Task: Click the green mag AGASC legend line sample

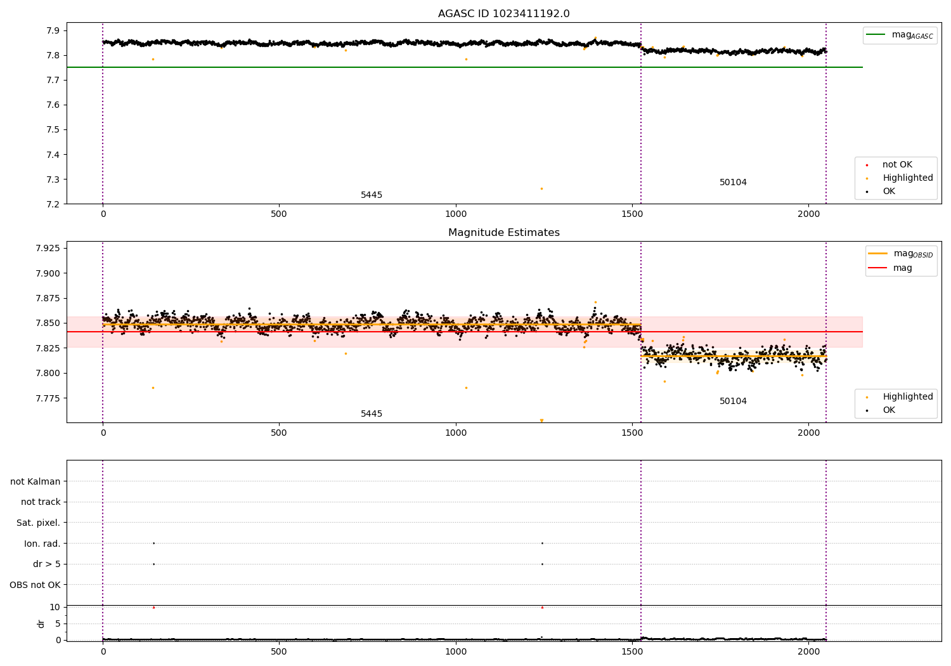Action: (877, 35)
